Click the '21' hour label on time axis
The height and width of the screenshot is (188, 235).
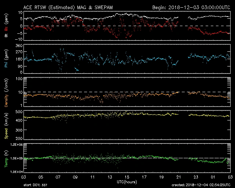click(x=179, y=177)
